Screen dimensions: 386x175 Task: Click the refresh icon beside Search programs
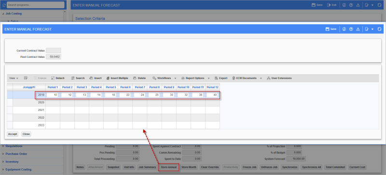coord(4,5)
